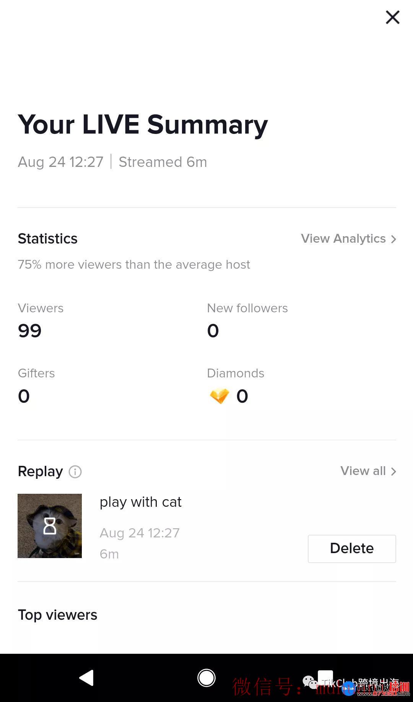Close the LIVE Summary screen

tap(392, 17)
